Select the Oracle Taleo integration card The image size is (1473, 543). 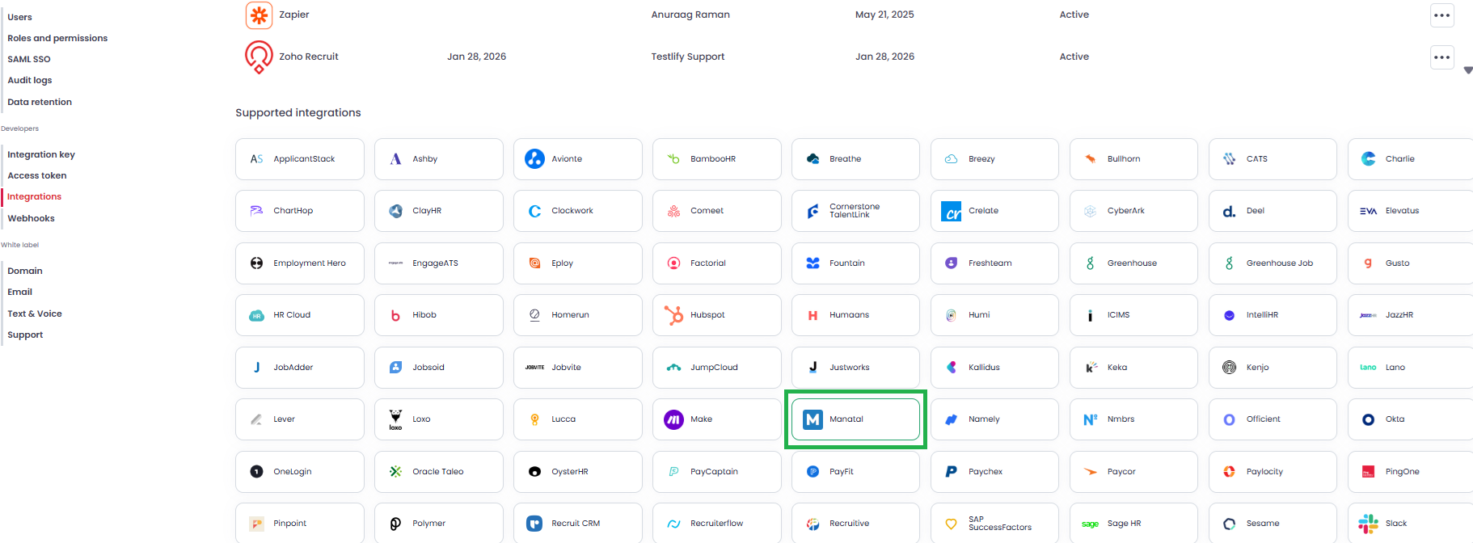pyautogui.click(x=439, y=472)
